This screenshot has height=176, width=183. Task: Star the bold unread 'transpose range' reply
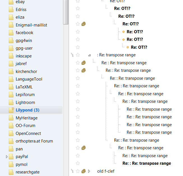(x=78, y=163)
